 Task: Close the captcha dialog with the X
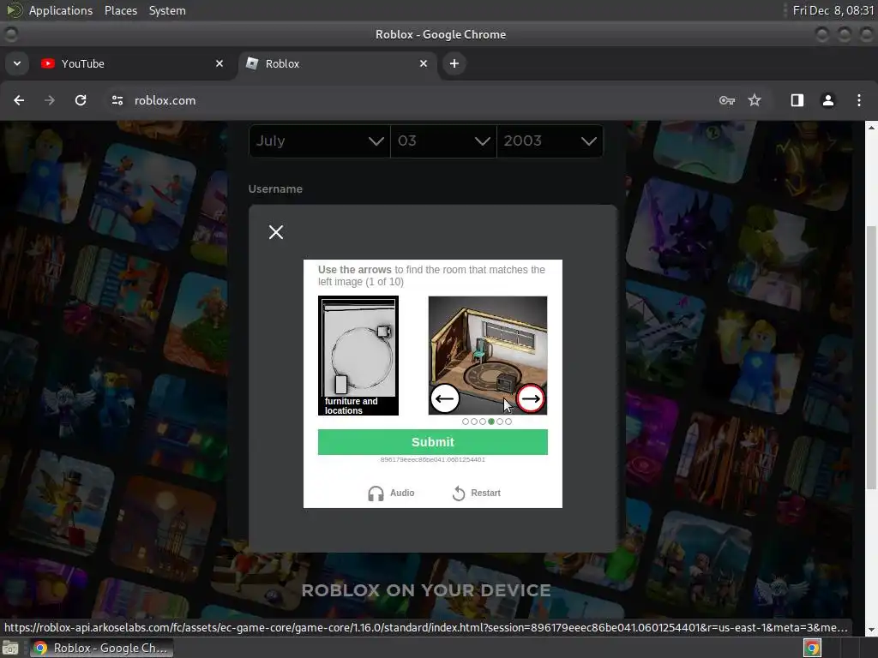click(275, 231)
